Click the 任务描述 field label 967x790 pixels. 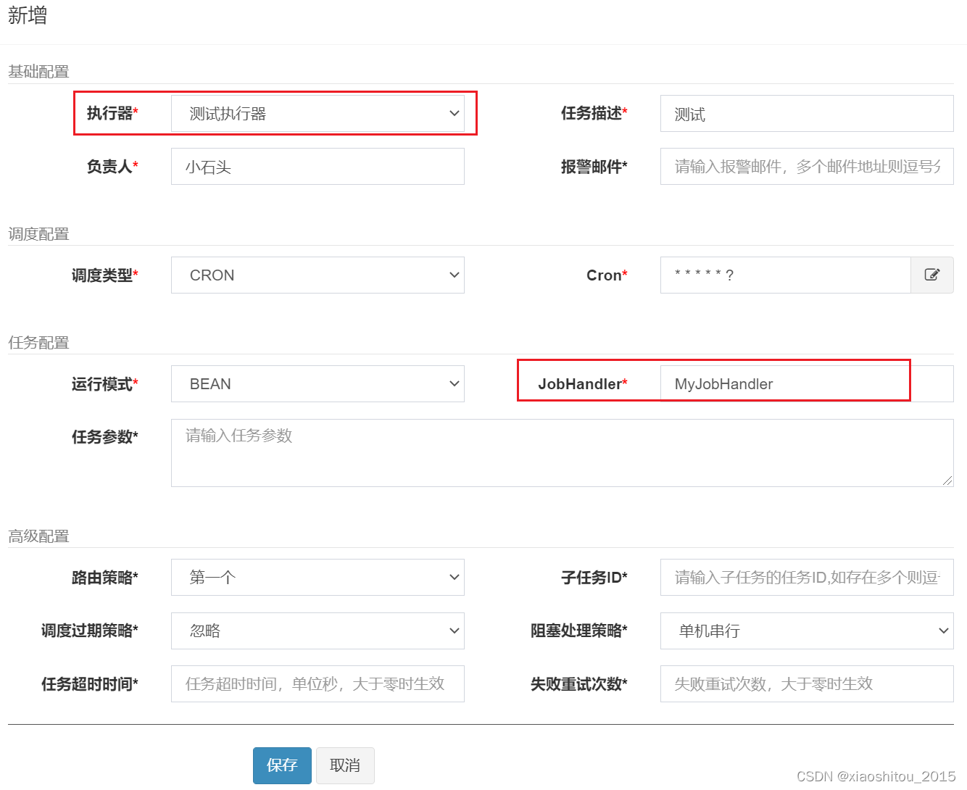click(x=594, y=114)
